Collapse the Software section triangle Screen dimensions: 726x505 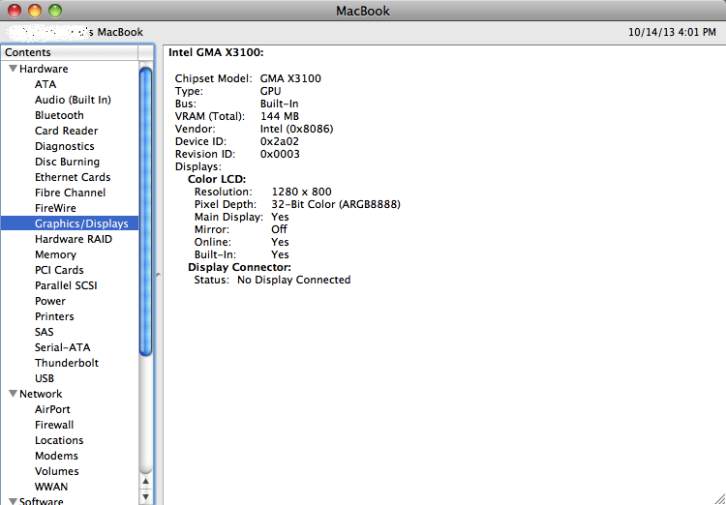point(13,501)
